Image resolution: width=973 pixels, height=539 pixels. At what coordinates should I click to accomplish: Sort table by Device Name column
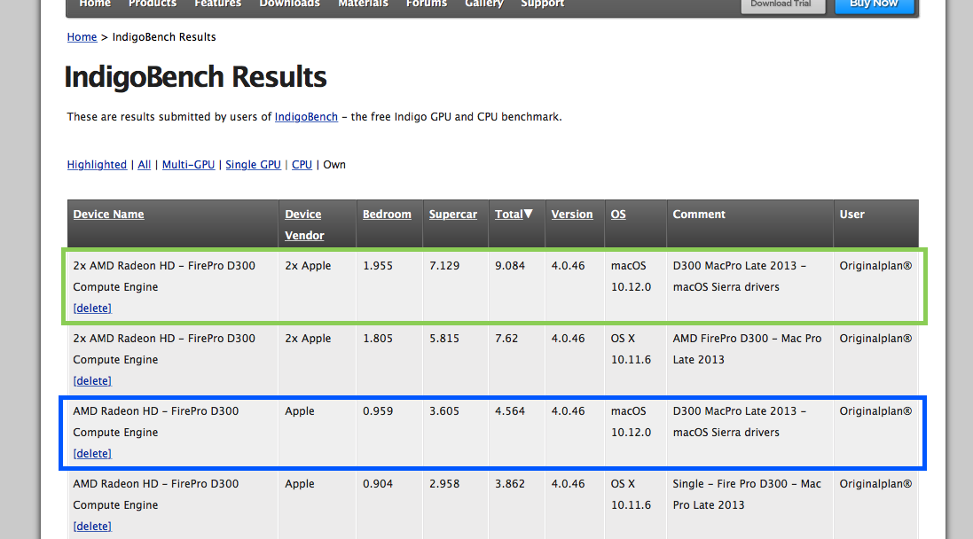pos(108,214)
